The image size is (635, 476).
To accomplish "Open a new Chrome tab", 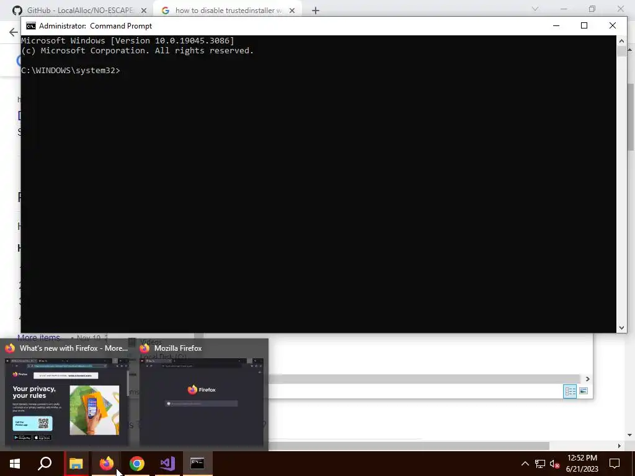I will [x=316, y=11].
